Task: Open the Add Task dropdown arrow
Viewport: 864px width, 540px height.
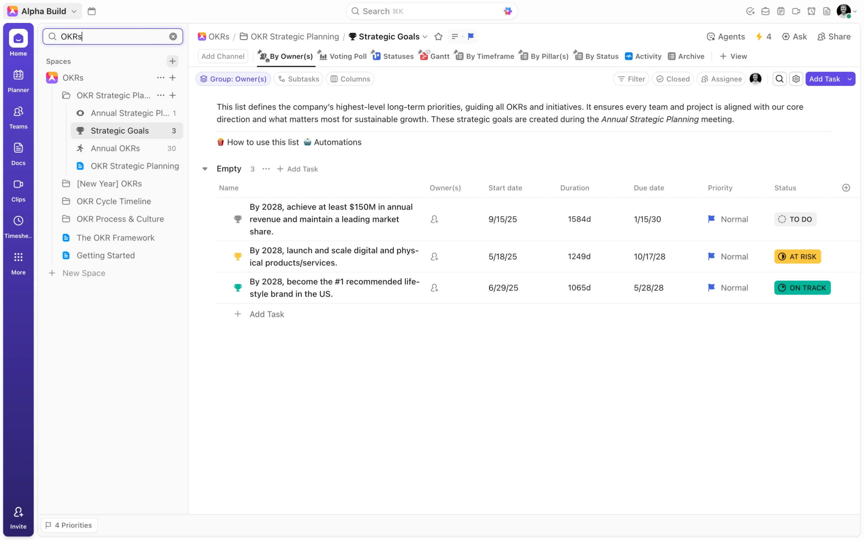Action: (x=849, y=79)
